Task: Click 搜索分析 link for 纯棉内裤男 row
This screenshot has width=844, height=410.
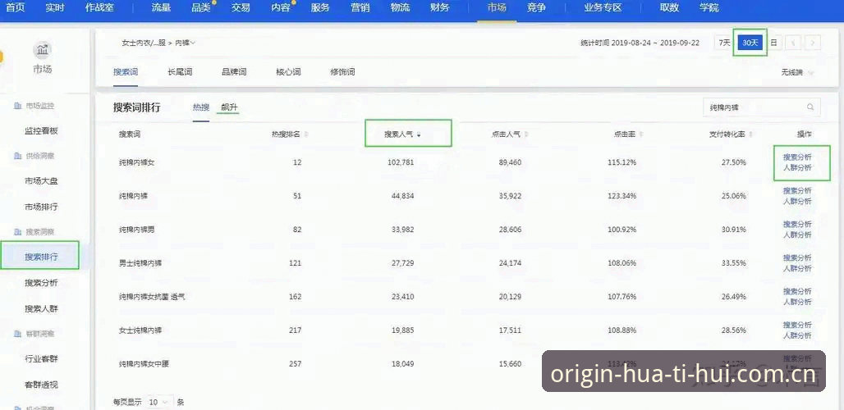Action: [797, 224]
